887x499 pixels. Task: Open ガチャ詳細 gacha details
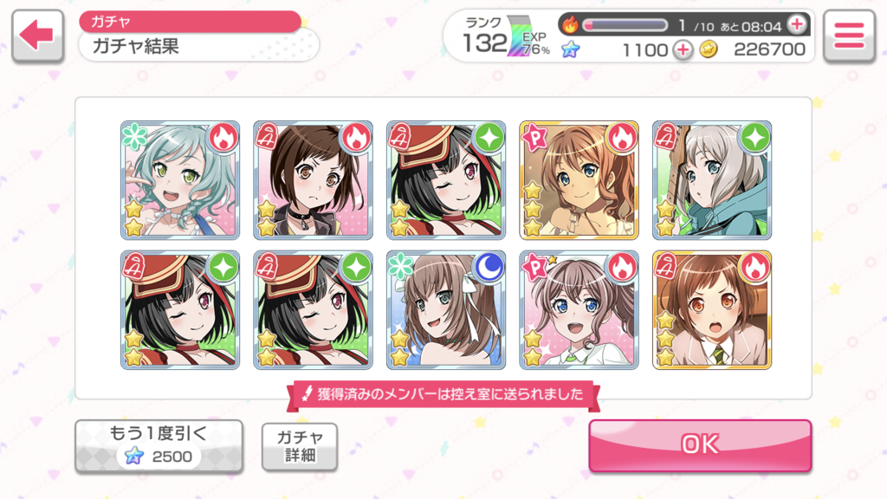click(300, 446)
